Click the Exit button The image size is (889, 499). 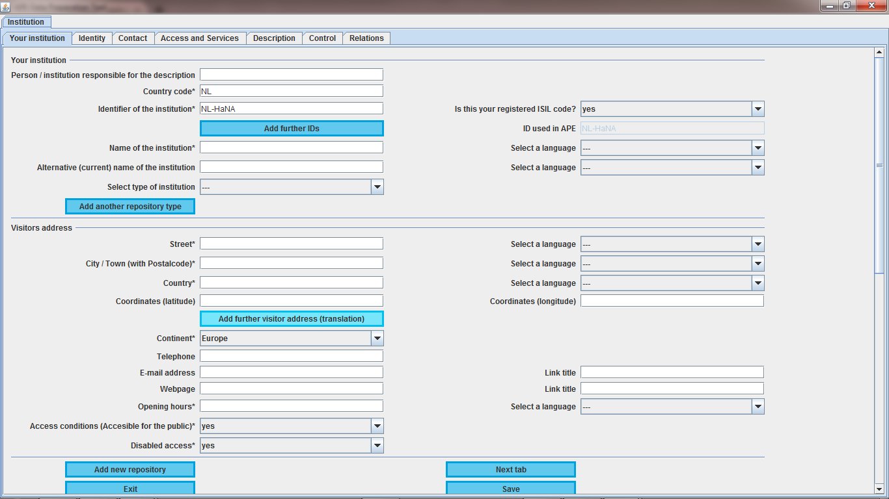coord(130,489)
